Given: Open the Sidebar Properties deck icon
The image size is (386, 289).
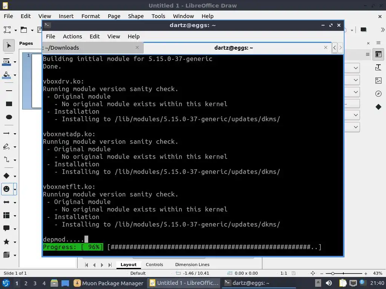Looking at the screenshot, I should point(378,54).
